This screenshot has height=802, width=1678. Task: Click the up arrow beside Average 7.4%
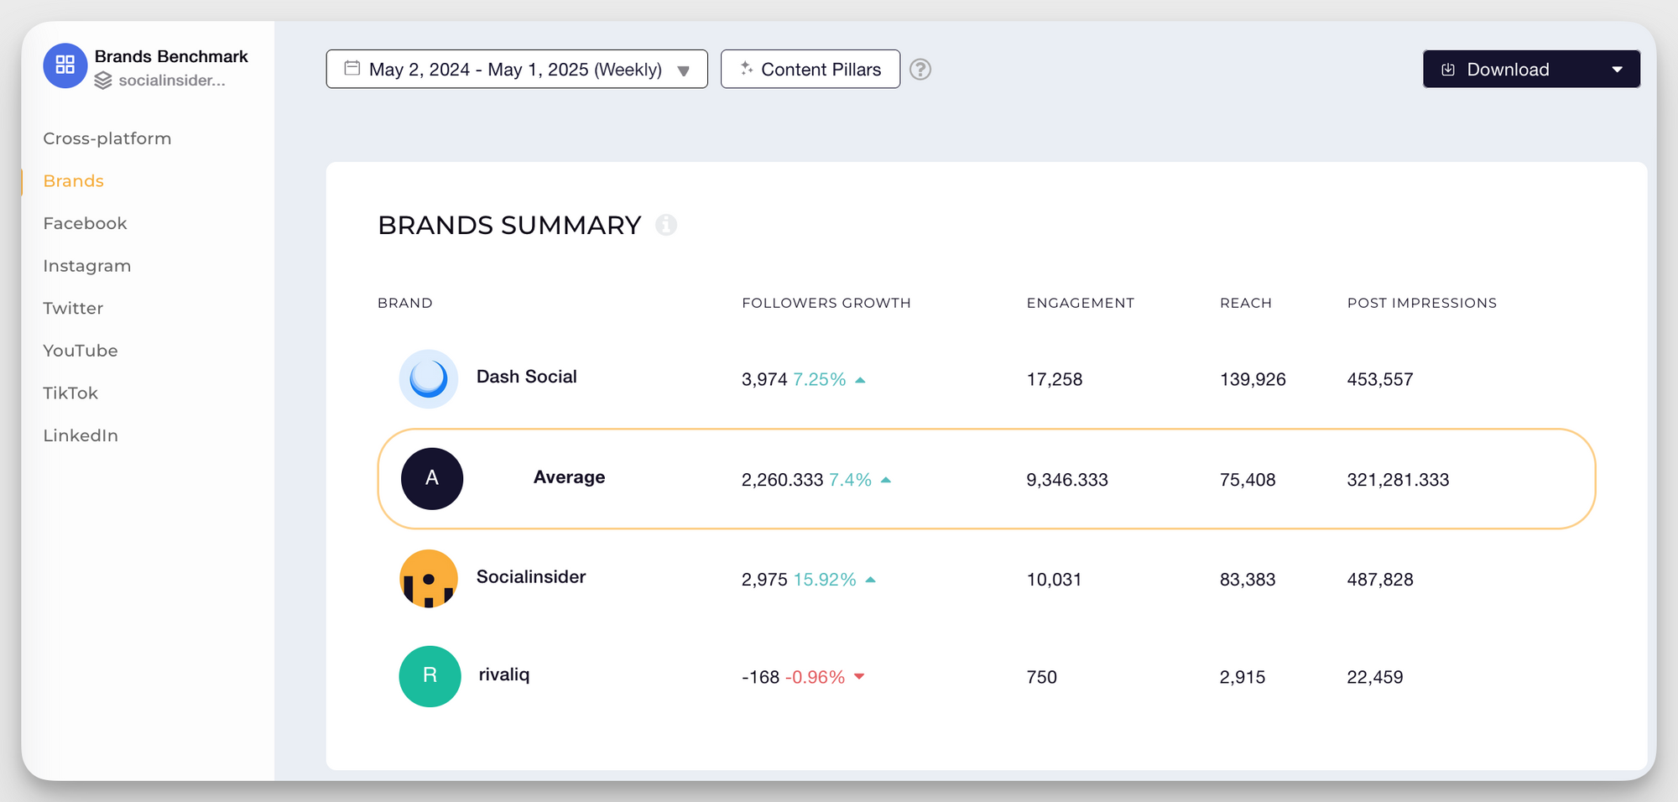pos(886,480)
